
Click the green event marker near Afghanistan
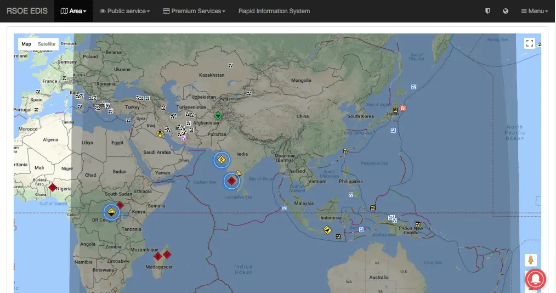(218, 115)
